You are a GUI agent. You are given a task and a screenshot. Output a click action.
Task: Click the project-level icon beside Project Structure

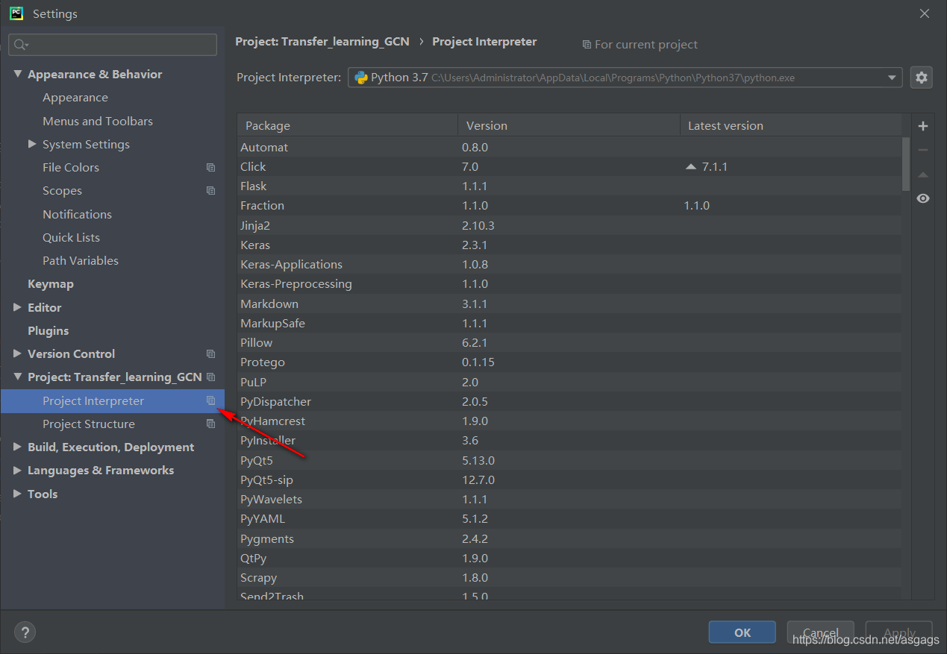pos(210,424)
